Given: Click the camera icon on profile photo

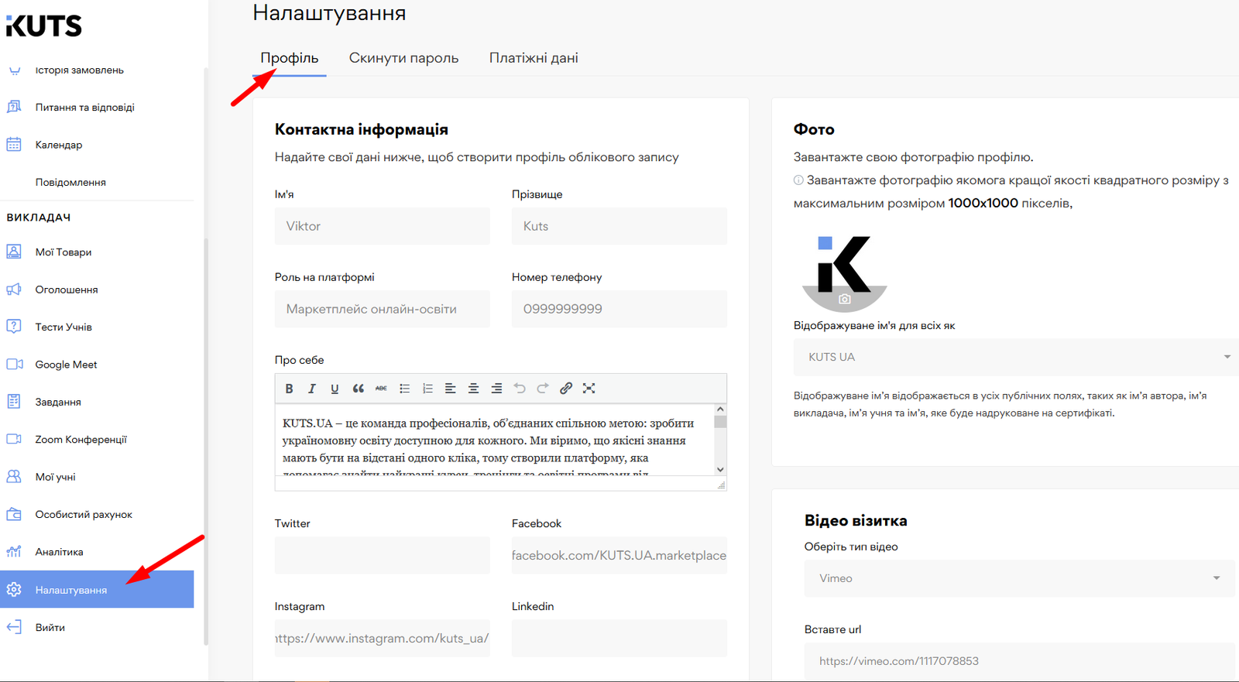Looking at the screenshot, I should pos(844,299).
